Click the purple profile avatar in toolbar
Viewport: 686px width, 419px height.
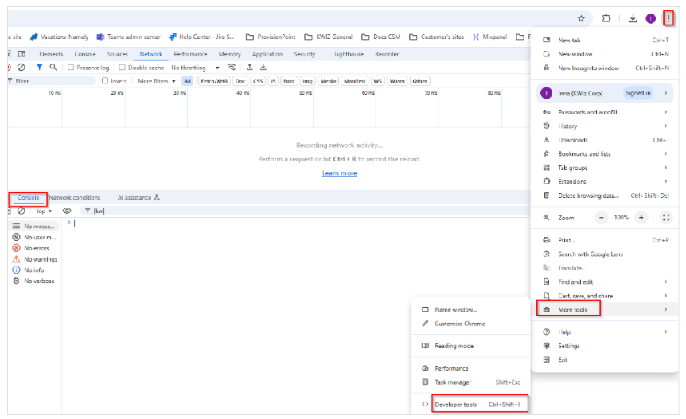[650, 18]
